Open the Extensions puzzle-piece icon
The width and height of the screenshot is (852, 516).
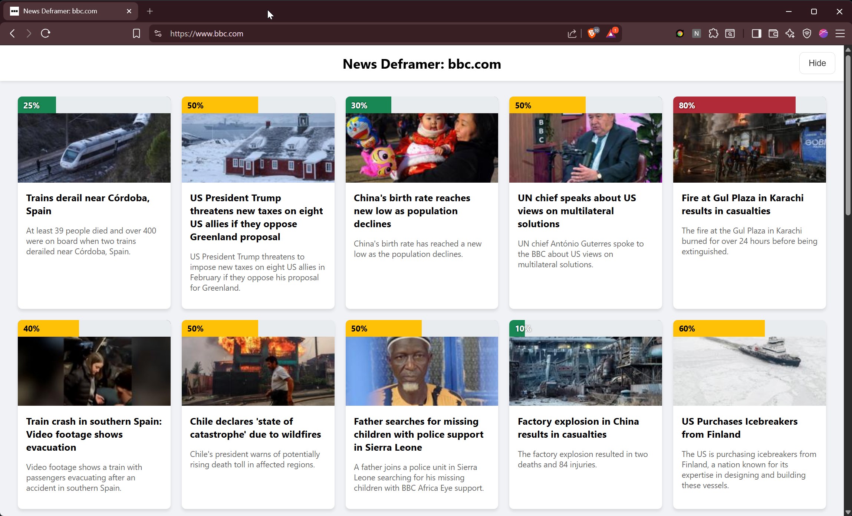(713, 33)
